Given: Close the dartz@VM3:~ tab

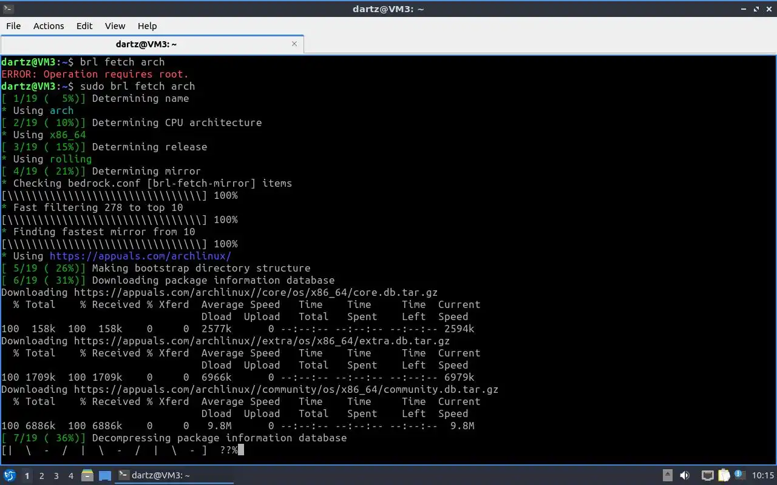Looking at the screenshot, I should tap(294, 44).
